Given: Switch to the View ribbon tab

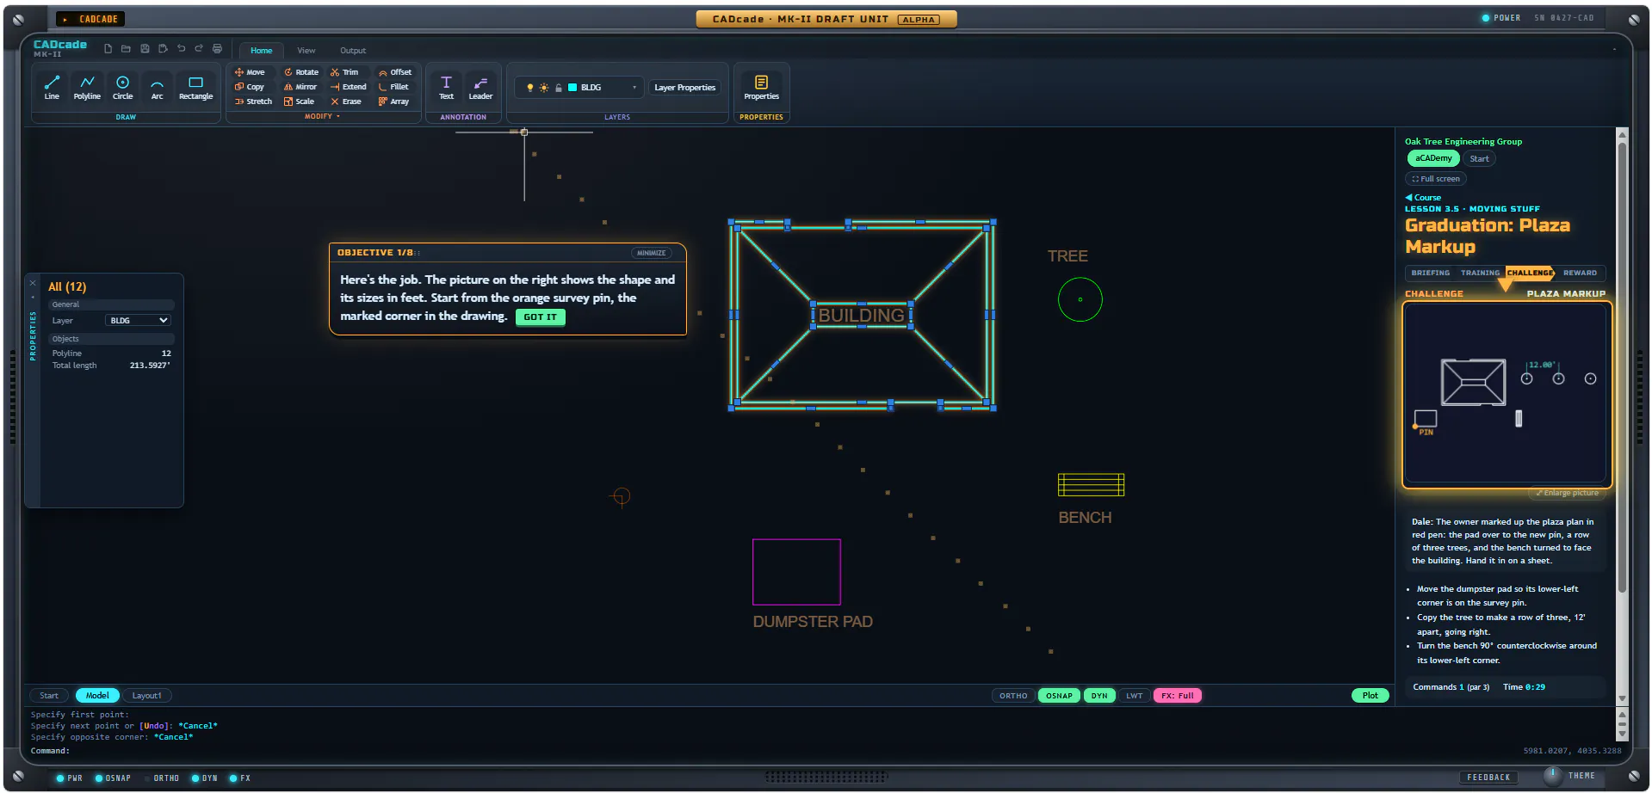Looking at the screenshot, I should click(x=306, y=51).
